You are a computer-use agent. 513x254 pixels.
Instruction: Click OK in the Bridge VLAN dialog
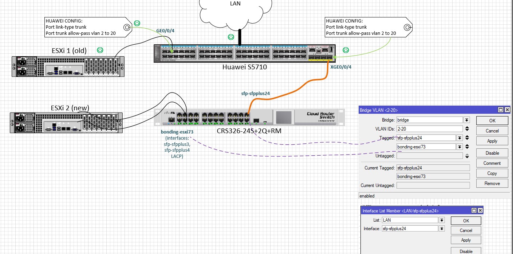(x=492, y=121)
